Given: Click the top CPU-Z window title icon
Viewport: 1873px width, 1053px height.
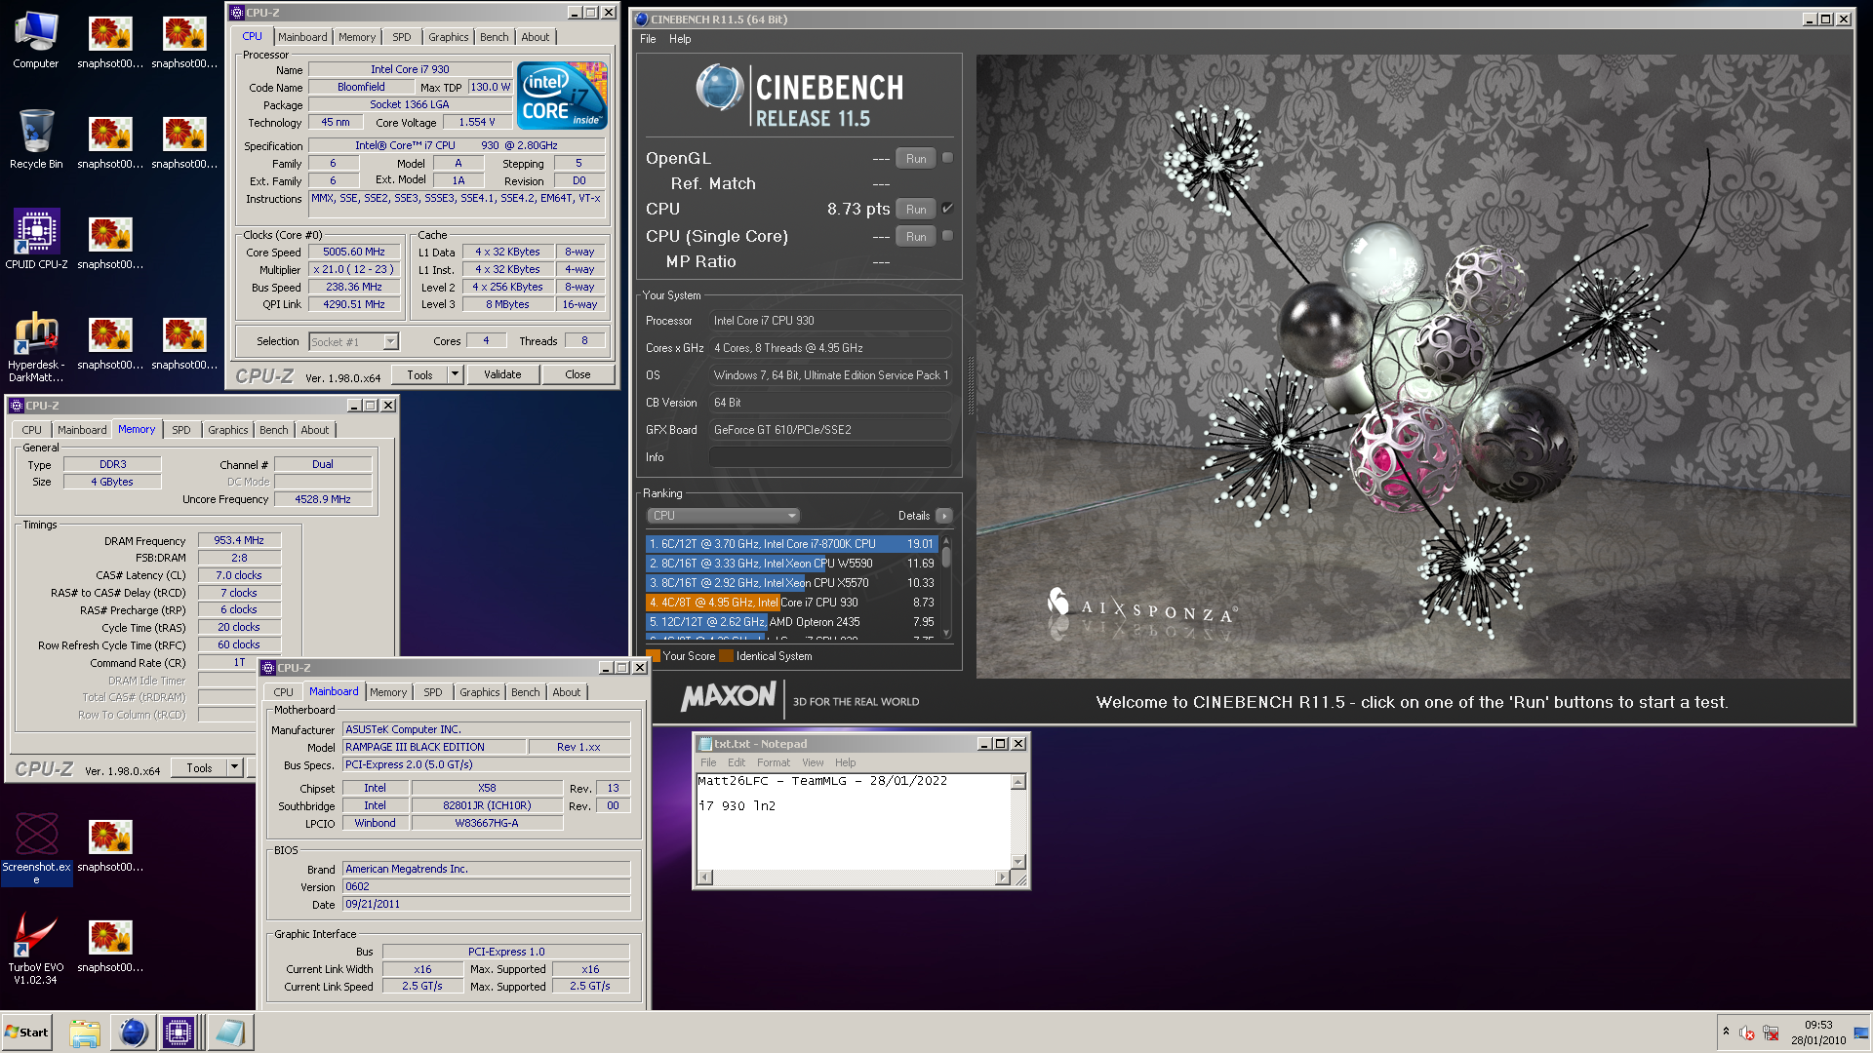Looking at the screenshot, I should [x=237, y=13].
